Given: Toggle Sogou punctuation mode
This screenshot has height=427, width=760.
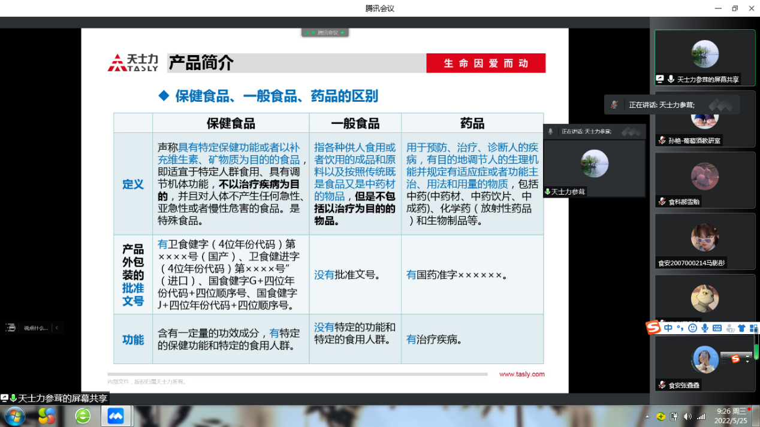Looking at the screenshot, I should point(680,328).
